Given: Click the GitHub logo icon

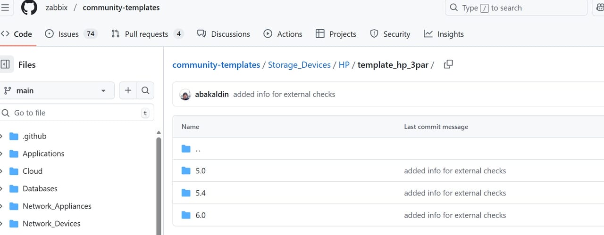Looking at the screenshot, I should click(29, 8).
